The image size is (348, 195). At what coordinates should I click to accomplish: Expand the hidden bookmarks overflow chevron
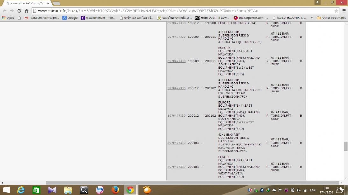312,18
